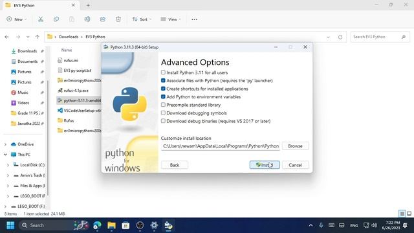Uncheck Create shortcuts for installed applications

pos(163,89)
